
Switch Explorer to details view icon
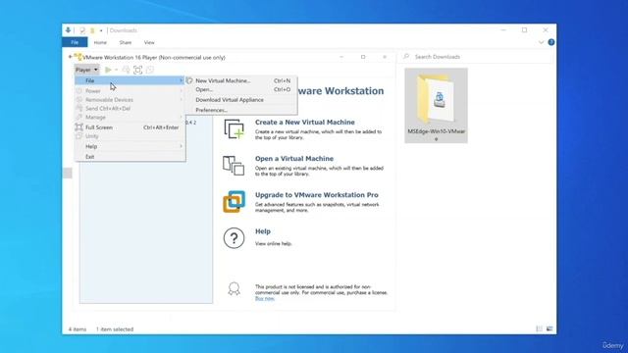(x=539, y=328)
